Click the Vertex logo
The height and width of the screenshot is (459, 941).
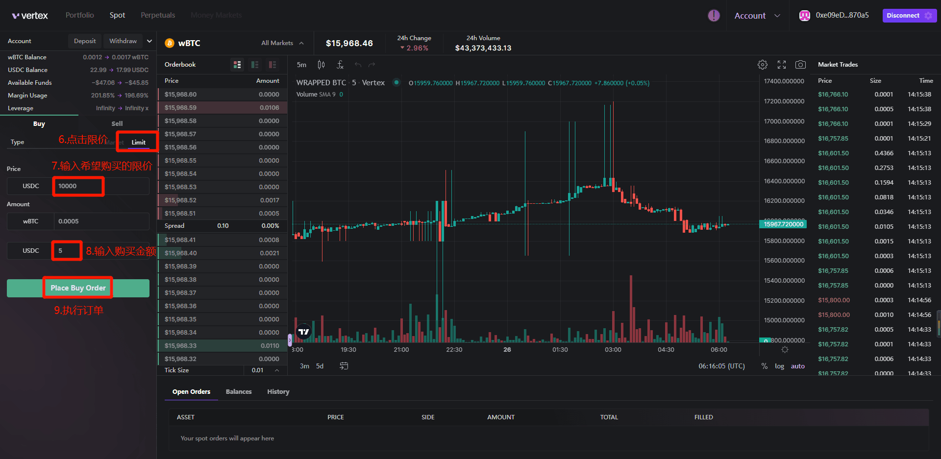coord(30,15)
